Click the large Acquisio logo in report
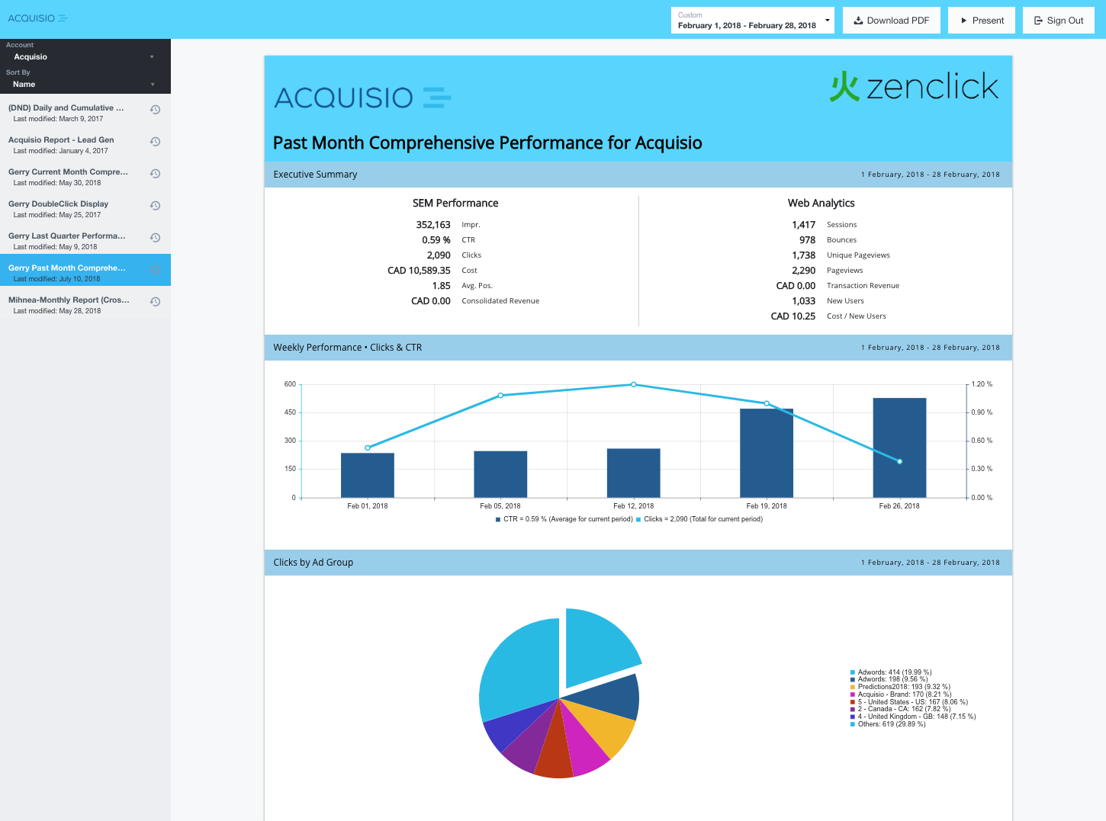Screen dimensions: 1106x821 point(362,98)
